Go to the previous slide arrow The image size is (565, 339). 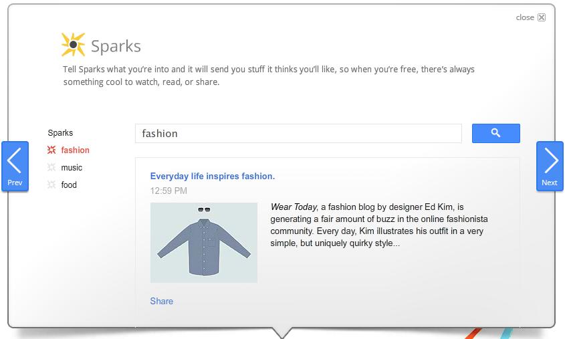(x=15, y=166)
